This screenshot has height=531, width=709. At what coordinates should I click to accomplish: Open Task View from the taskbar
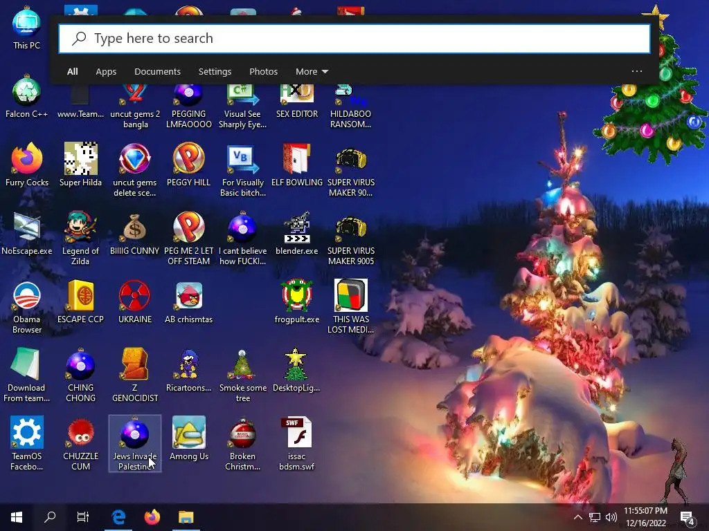(x=83, y=517)
